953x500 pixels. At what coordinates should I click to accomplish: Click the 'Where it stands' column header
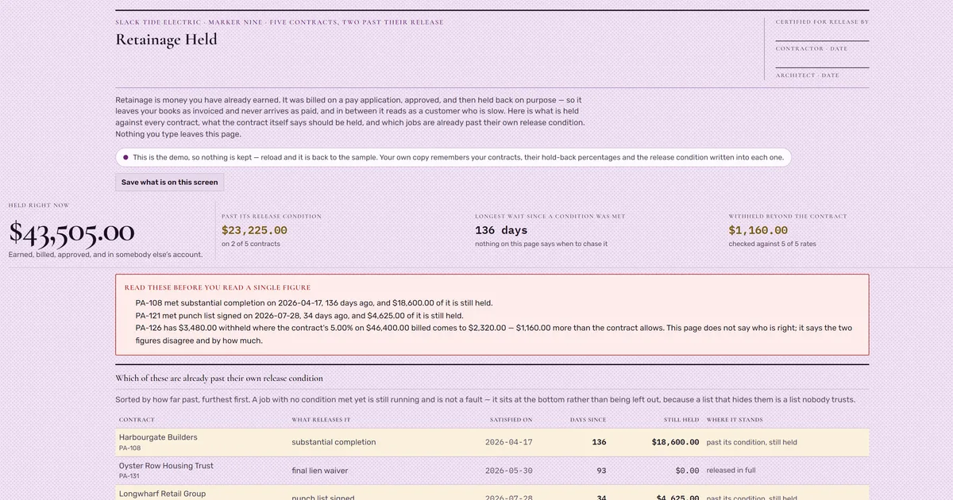coord(735,420)
